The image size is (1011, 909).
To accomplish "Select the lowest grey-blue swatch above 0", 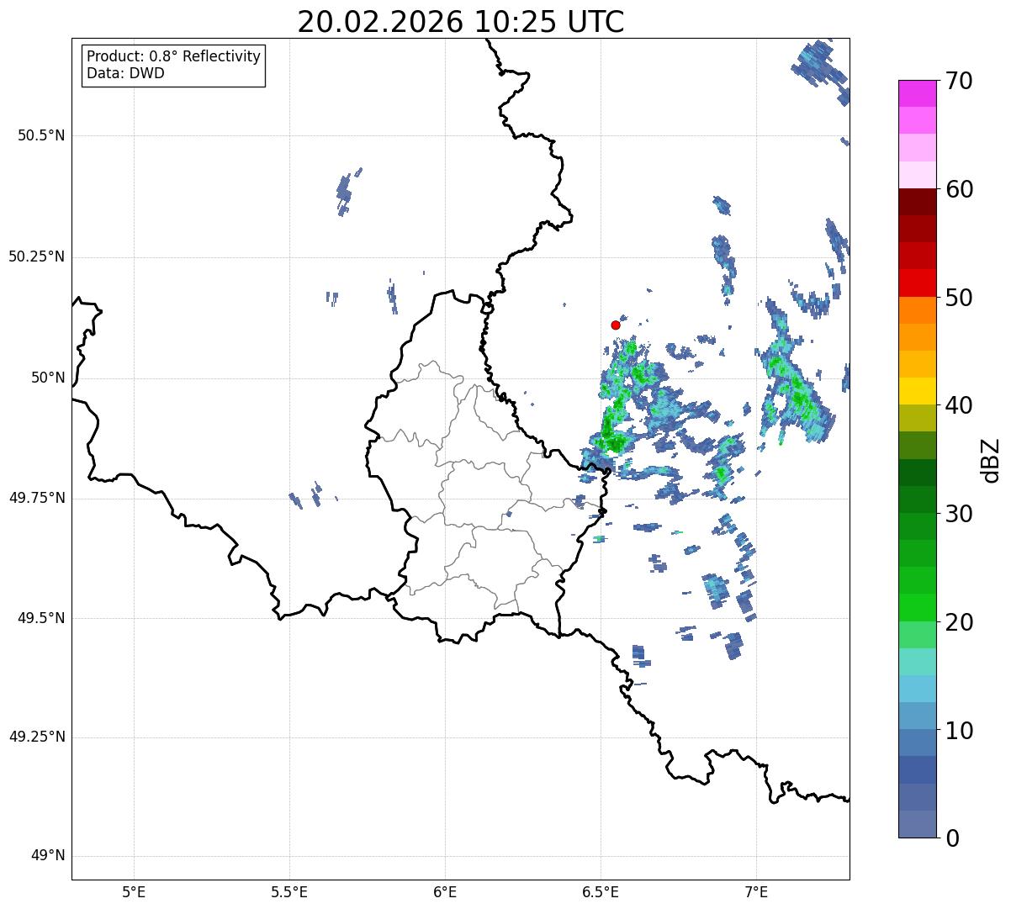I will coord(917,824).
